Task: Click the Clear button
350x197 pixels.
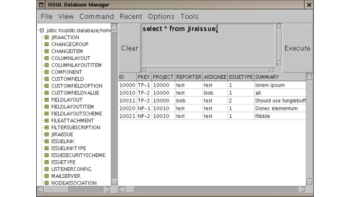Action: 130,48
